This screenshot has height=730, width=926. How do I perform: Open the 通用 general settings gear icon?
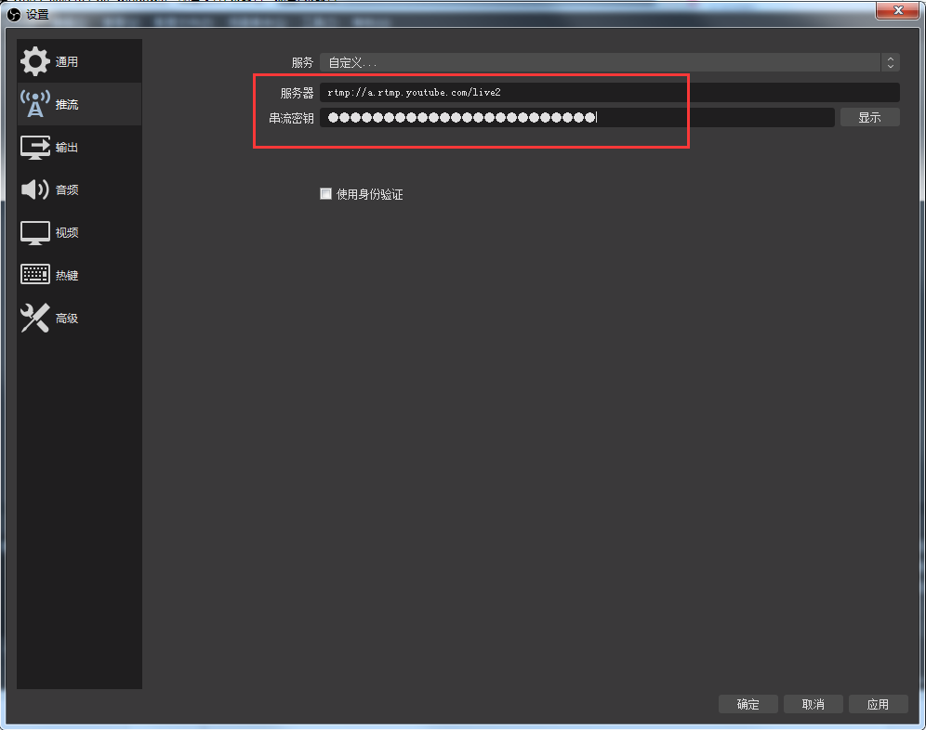point(35,61)
